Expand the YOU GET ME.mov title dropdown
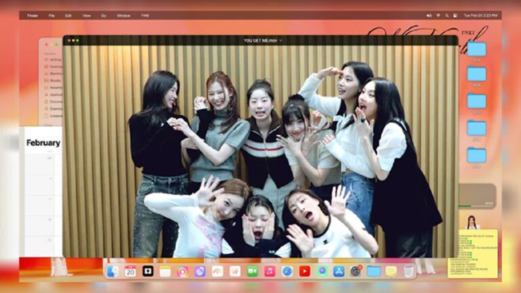The image size is (521, 293). pyautogui.click(x=281, y=41)
